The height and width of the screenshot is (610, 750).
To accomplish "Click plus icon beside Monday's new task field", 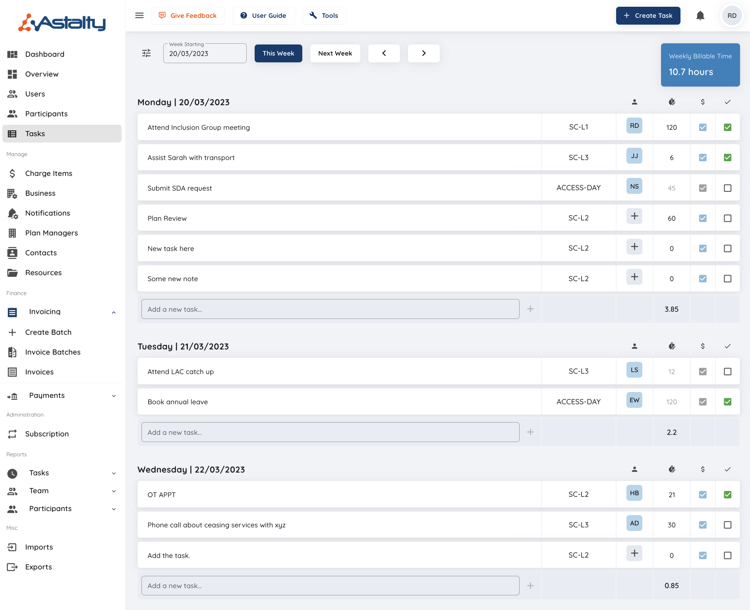I will pos(530,309).
